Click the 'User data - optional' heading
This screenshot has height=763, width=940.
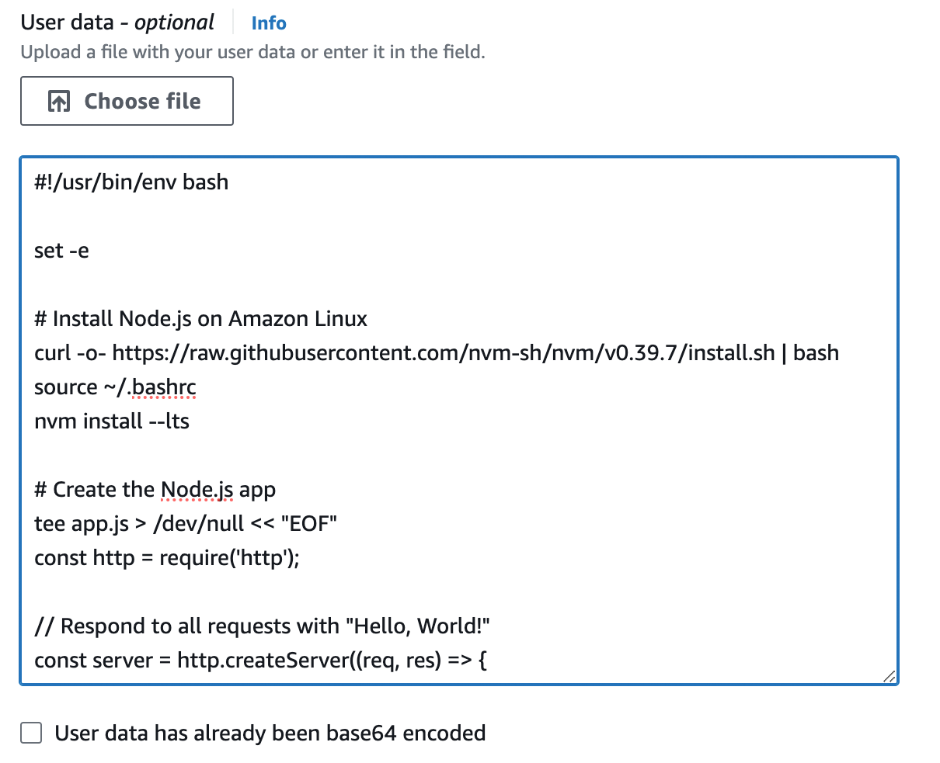click(117, 23)
